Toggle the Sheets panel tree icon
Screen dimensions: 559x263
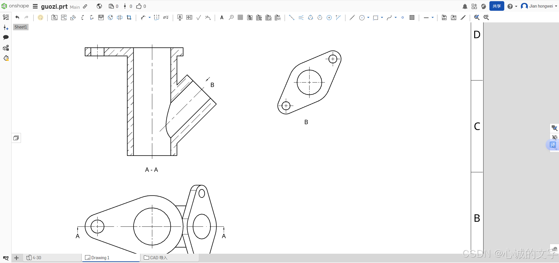pyautogui.click(x=6, y=17)
